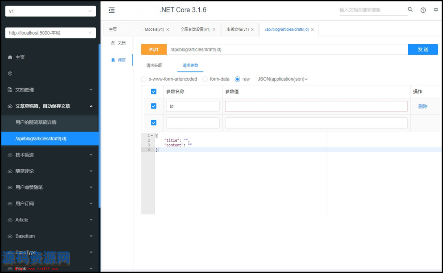443x273 pixels.
Task: Click the "title" line in JSON editor
Action: tap(177, 140)
